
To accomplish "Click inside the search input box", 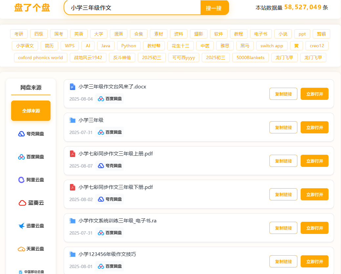I will [x=131, y=8].
